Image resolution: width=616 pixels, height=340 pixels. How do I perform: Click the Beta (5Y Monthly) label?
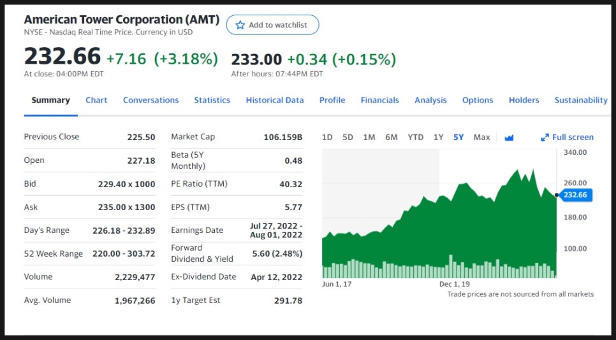(188, 160)
